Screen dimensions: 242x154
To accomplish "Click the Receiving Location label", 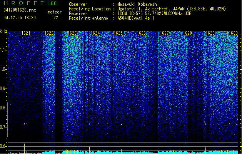I will tap(90, 9).
